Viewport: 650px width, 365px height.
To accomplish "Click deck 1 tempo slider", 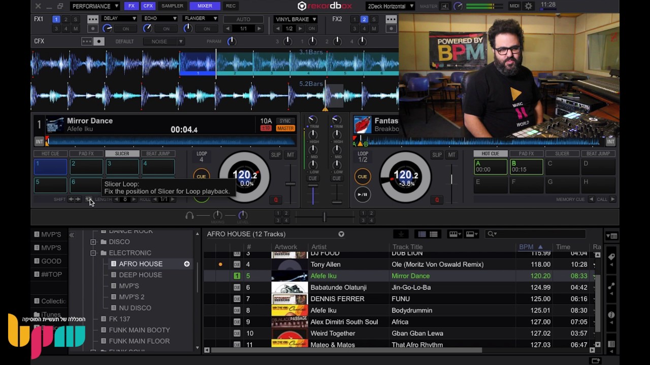I will click(x=290, y=184).
